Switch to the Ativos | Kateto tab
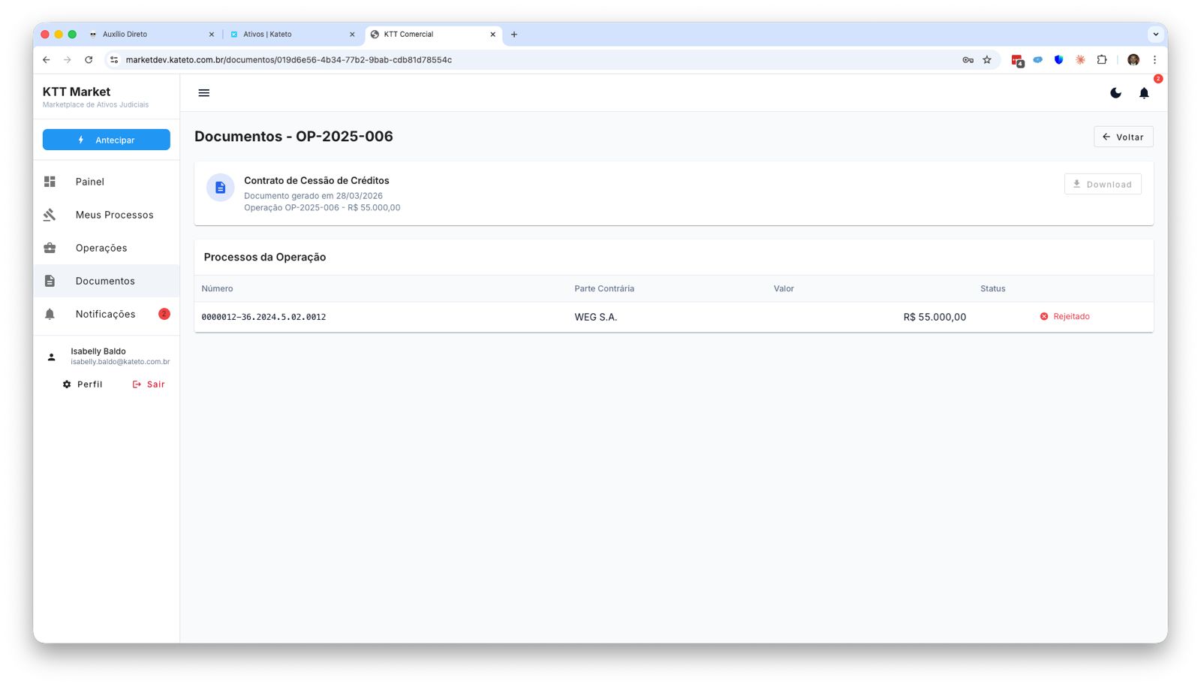 267,35
